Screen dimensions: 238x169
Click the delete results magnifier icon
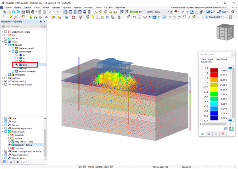click(x=233, y=12)
